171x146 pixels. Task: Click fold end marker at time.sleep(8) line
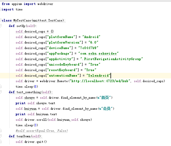click(0, 87)
